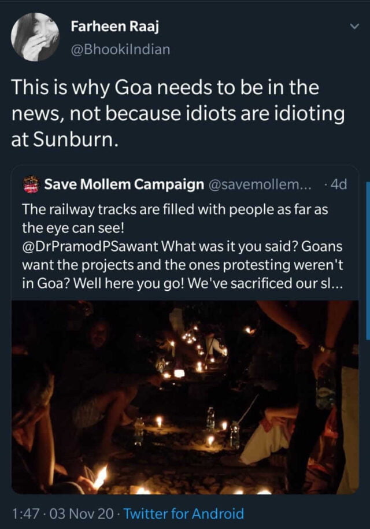Click the blue scrollbar on right edge
The image size is (370, 529).
point(367,266)
